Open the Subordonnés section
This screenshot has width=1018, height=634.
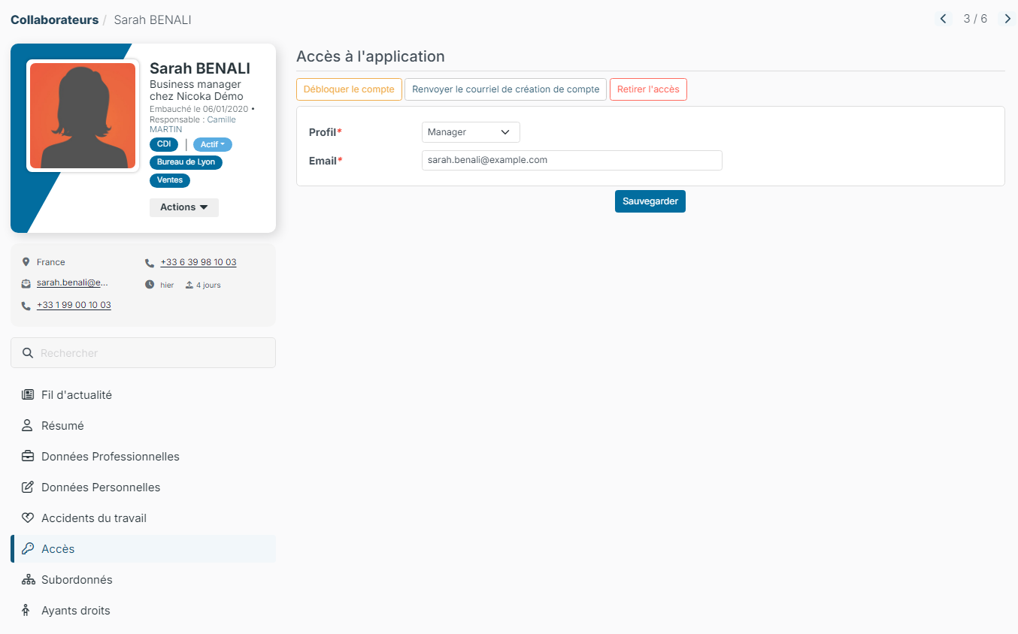(143, 580)
